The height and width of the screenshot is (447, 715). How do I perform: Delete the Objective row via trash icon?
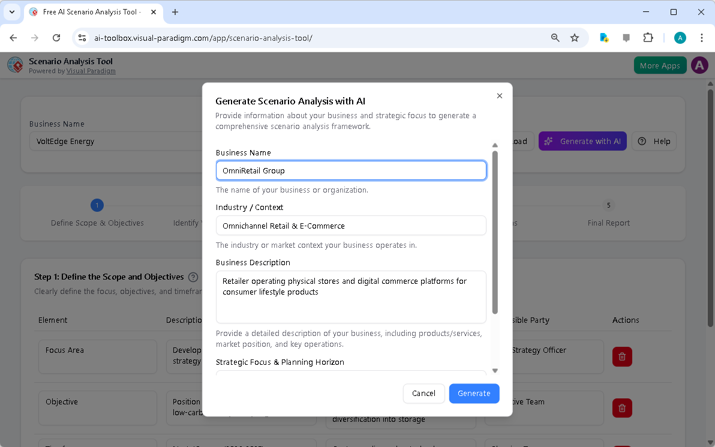pyautogui.click(x=622, y=408)
